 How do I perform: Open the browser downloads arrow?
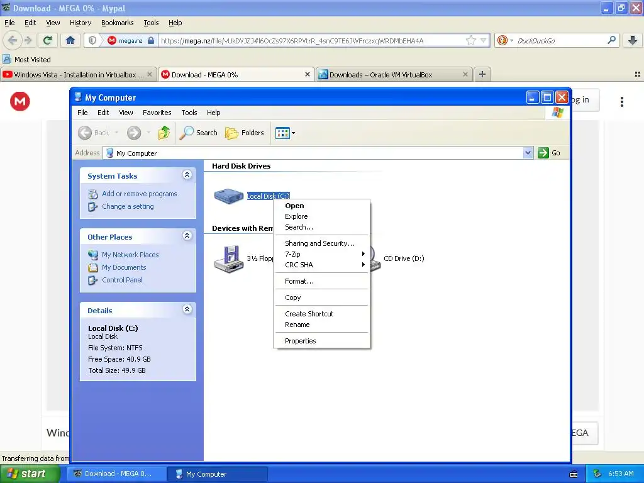[633, 40]
